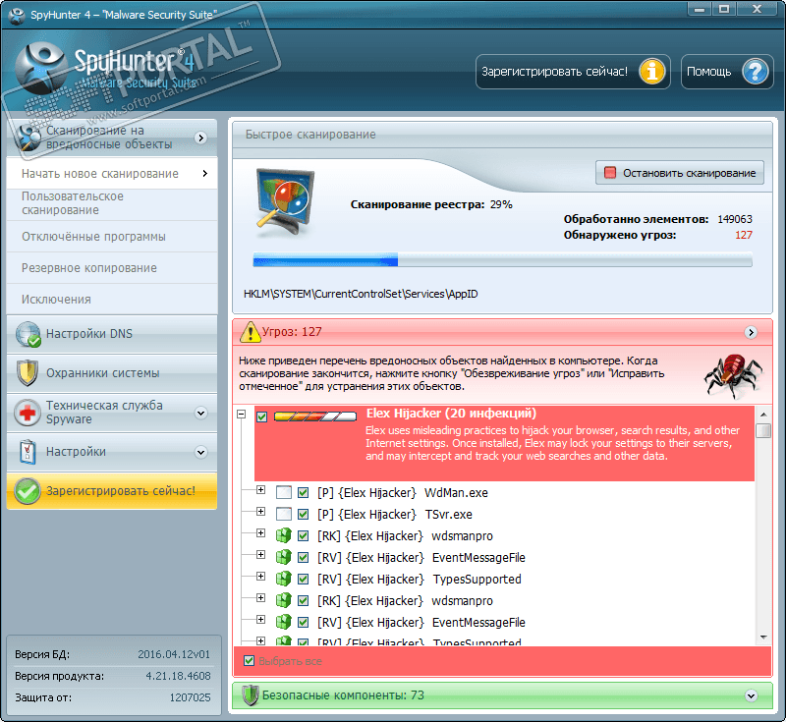Screen dimensions: 786x722
Task: Click the product version 4.21.18.4608
Action: pyautogui.click(x=178, y=676)
